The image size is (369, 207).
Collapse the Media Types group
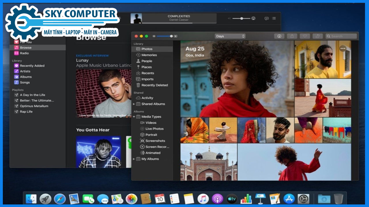coord(134,117)
